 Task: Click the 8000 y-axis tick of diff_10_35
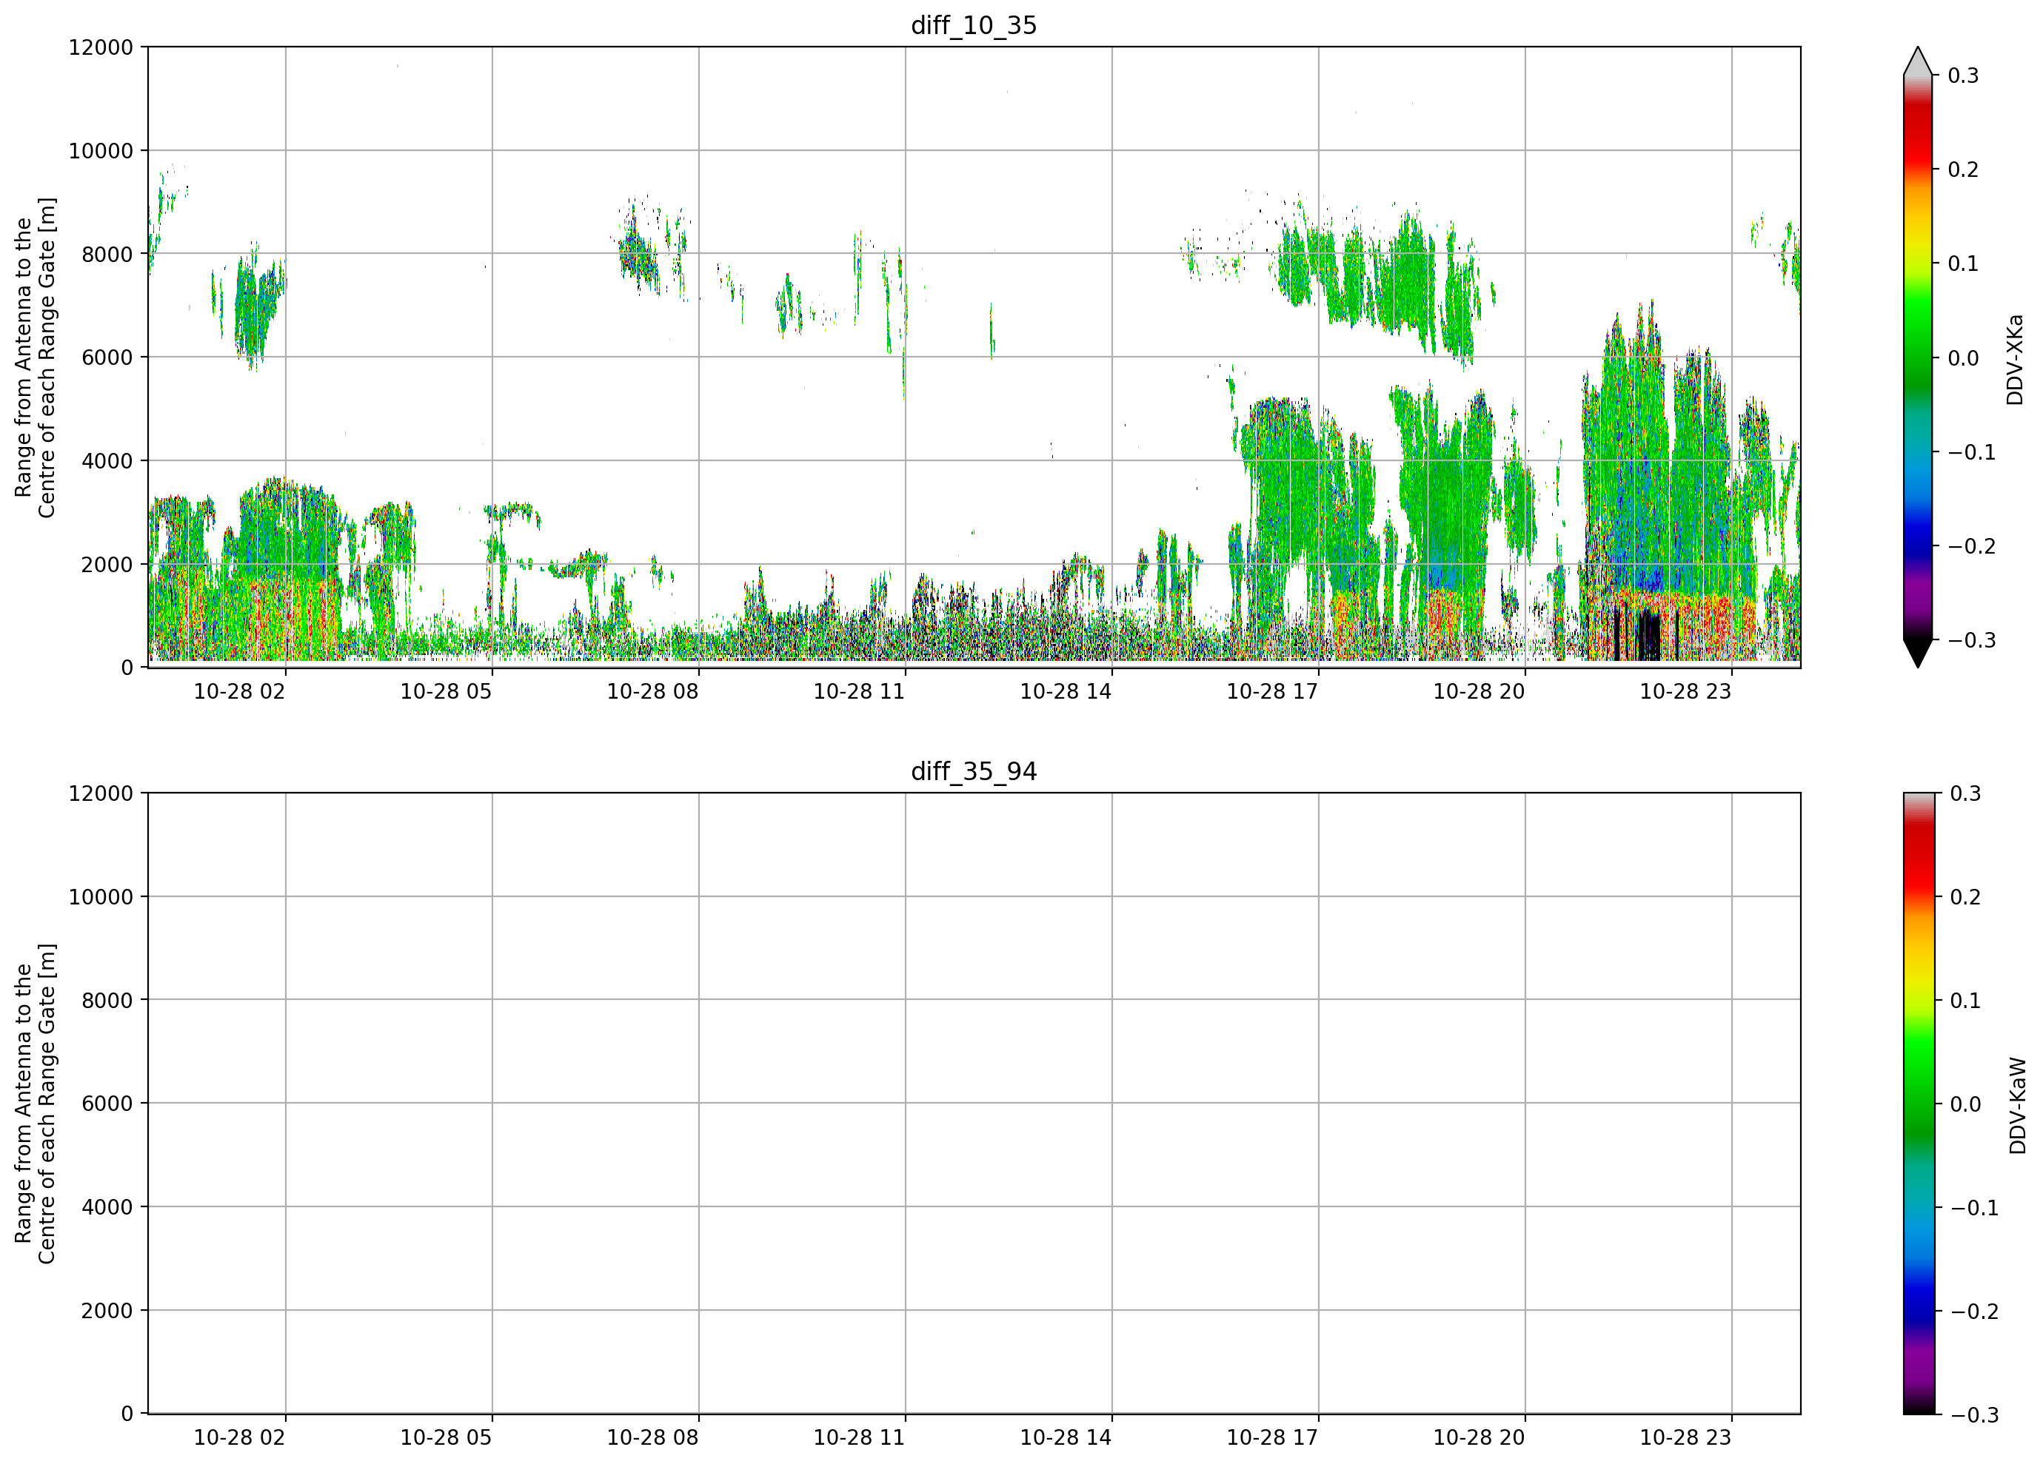pyautogui.click(x=107, y=254)
